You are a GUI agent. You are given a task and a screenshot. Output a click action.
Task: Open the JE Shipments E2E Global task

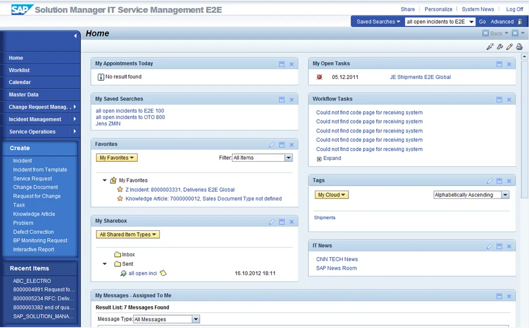click(x=420, y=77)
